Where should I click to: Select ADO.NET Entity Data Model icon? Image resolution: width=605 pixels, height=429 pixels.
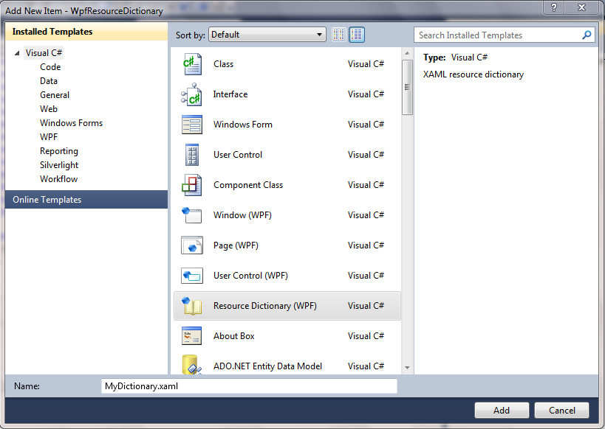click(192, 364)
